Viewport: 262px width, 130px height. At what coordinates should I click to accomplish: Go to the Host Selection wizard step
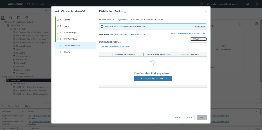(x=70, y=39)
